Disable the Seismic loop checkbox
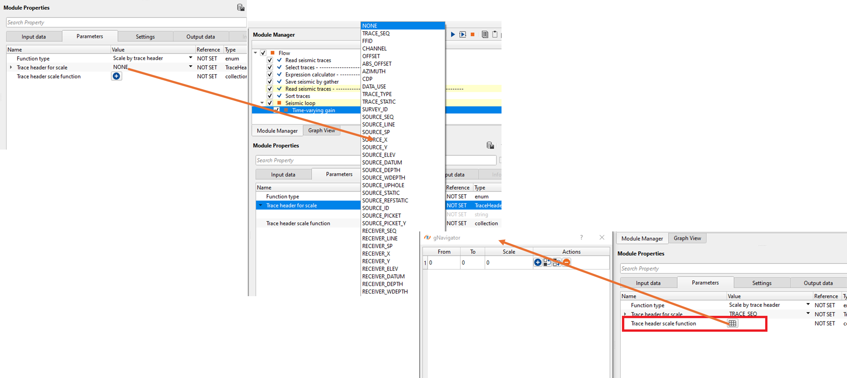 point(270,103)
